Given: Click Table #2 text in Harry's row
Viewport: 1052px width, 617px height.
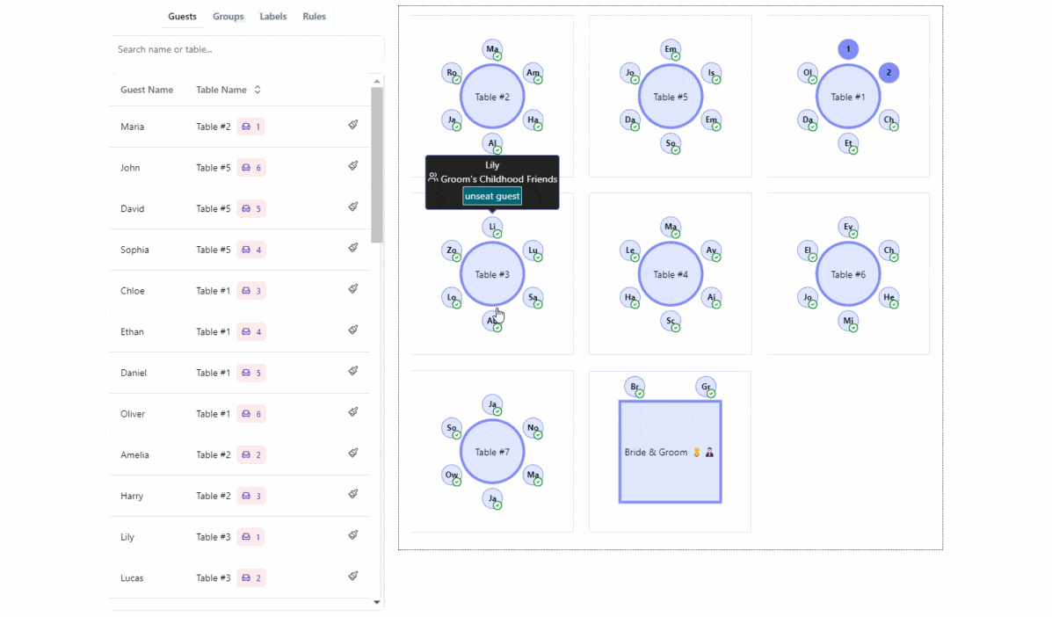Looking at the screenshot, I should pos(214,497).
